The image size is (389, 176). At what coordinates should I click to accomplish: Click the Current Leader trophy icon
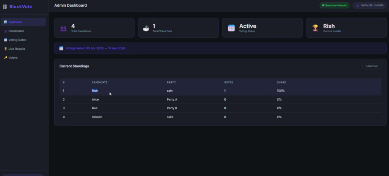[x=315, y=28]
